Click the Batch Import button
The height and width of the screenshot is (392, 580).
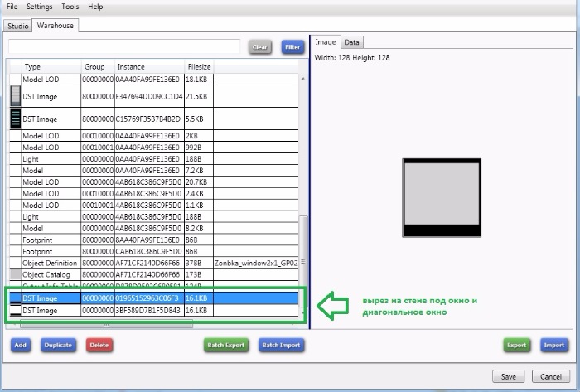[x=281, y=345]
